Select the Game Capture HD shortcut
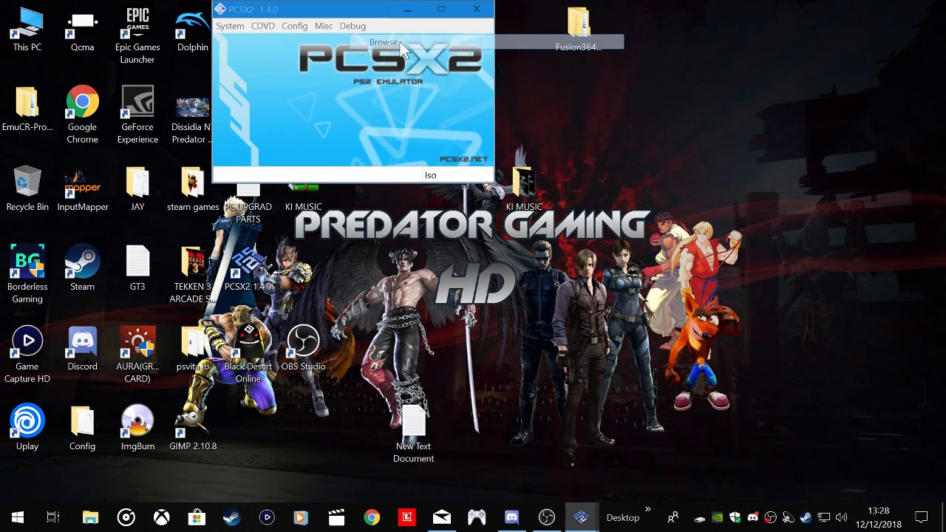Screen dimensions: 946x532 27,355
